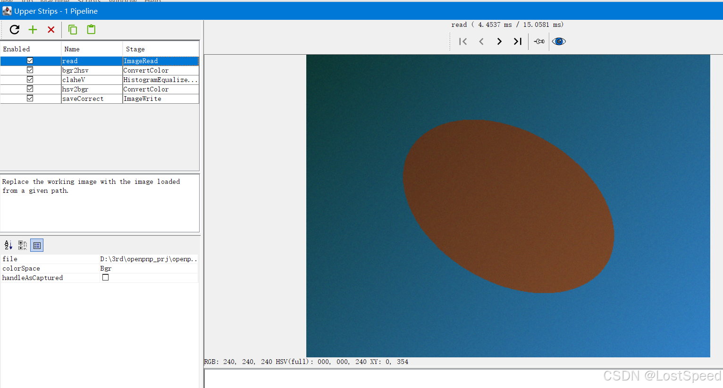This screenshot has height=388, width=723.
Task: Disable the read stage checkbox
Action: point(30,61)
